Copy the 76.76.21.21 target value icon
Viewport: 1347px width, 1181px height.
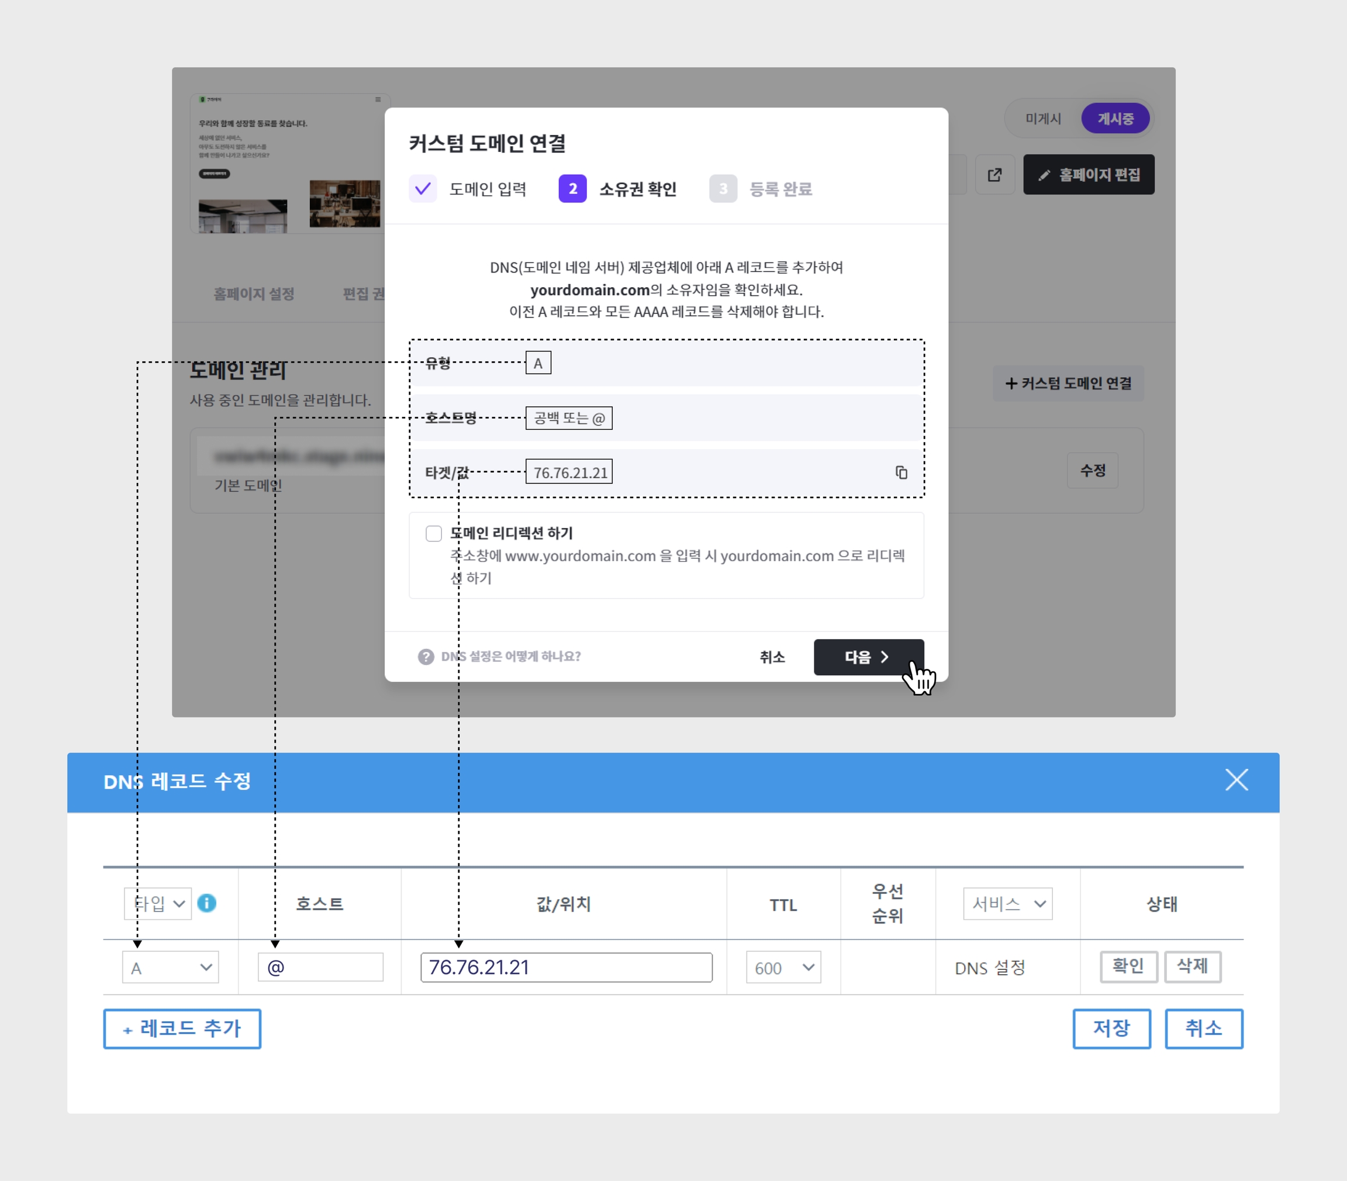(x=901, y=472)
